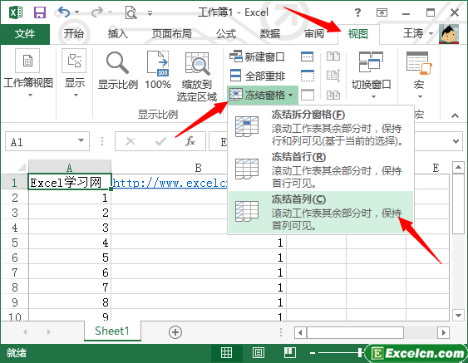Viewport: 468px width, 363px height.
Task: Click 缩放到选定区域 zoom to selection
Action: click(x=197, y=76)
